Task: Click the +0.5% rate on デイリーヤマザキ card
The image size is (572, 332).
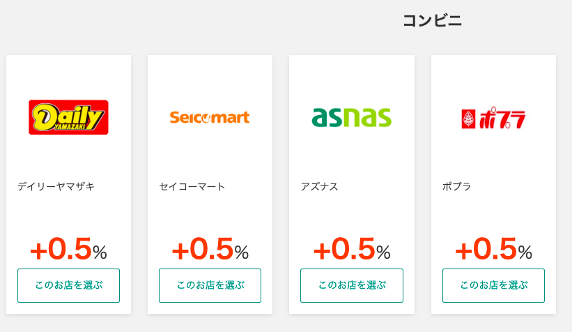Action: click(68, 250)
